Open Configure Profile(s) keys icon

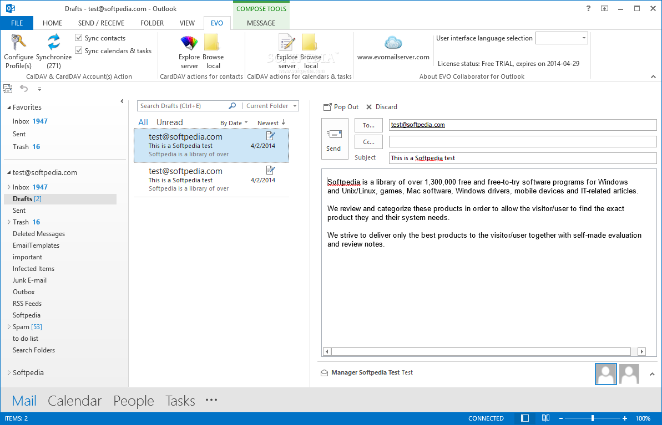pyautogui.click(x=18, y=42)
